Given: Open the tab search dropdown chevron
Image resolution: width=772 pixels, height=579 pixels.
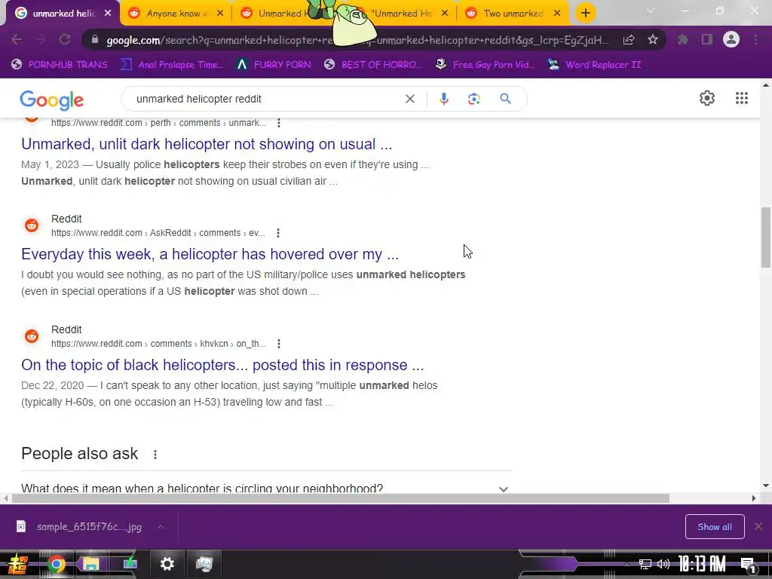Looking at the screenshot, I should [x=651, y=11].
